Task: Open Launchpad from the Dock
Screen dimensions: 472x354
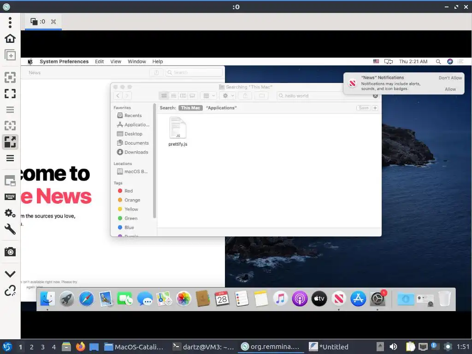Action: tap(67, 299)
